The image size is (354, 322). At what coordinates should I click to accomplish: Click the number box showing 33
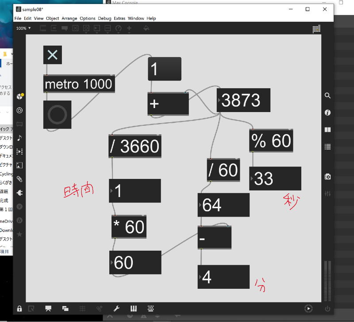point(275,178)
